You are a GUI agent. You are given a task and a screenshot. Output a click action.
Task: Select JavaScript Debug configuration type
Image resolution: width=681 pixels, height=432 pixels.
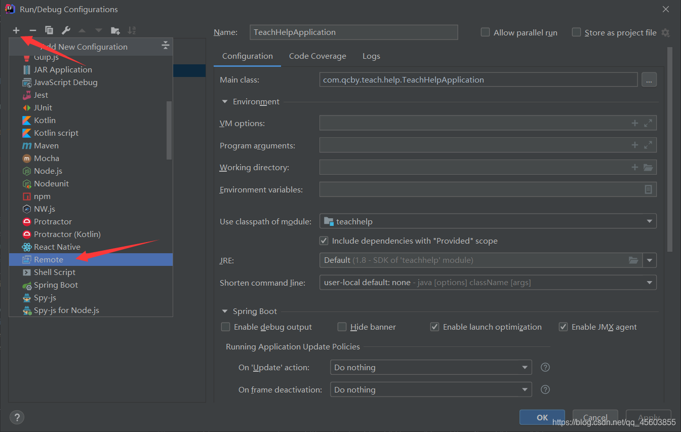[x=91, y=82]
